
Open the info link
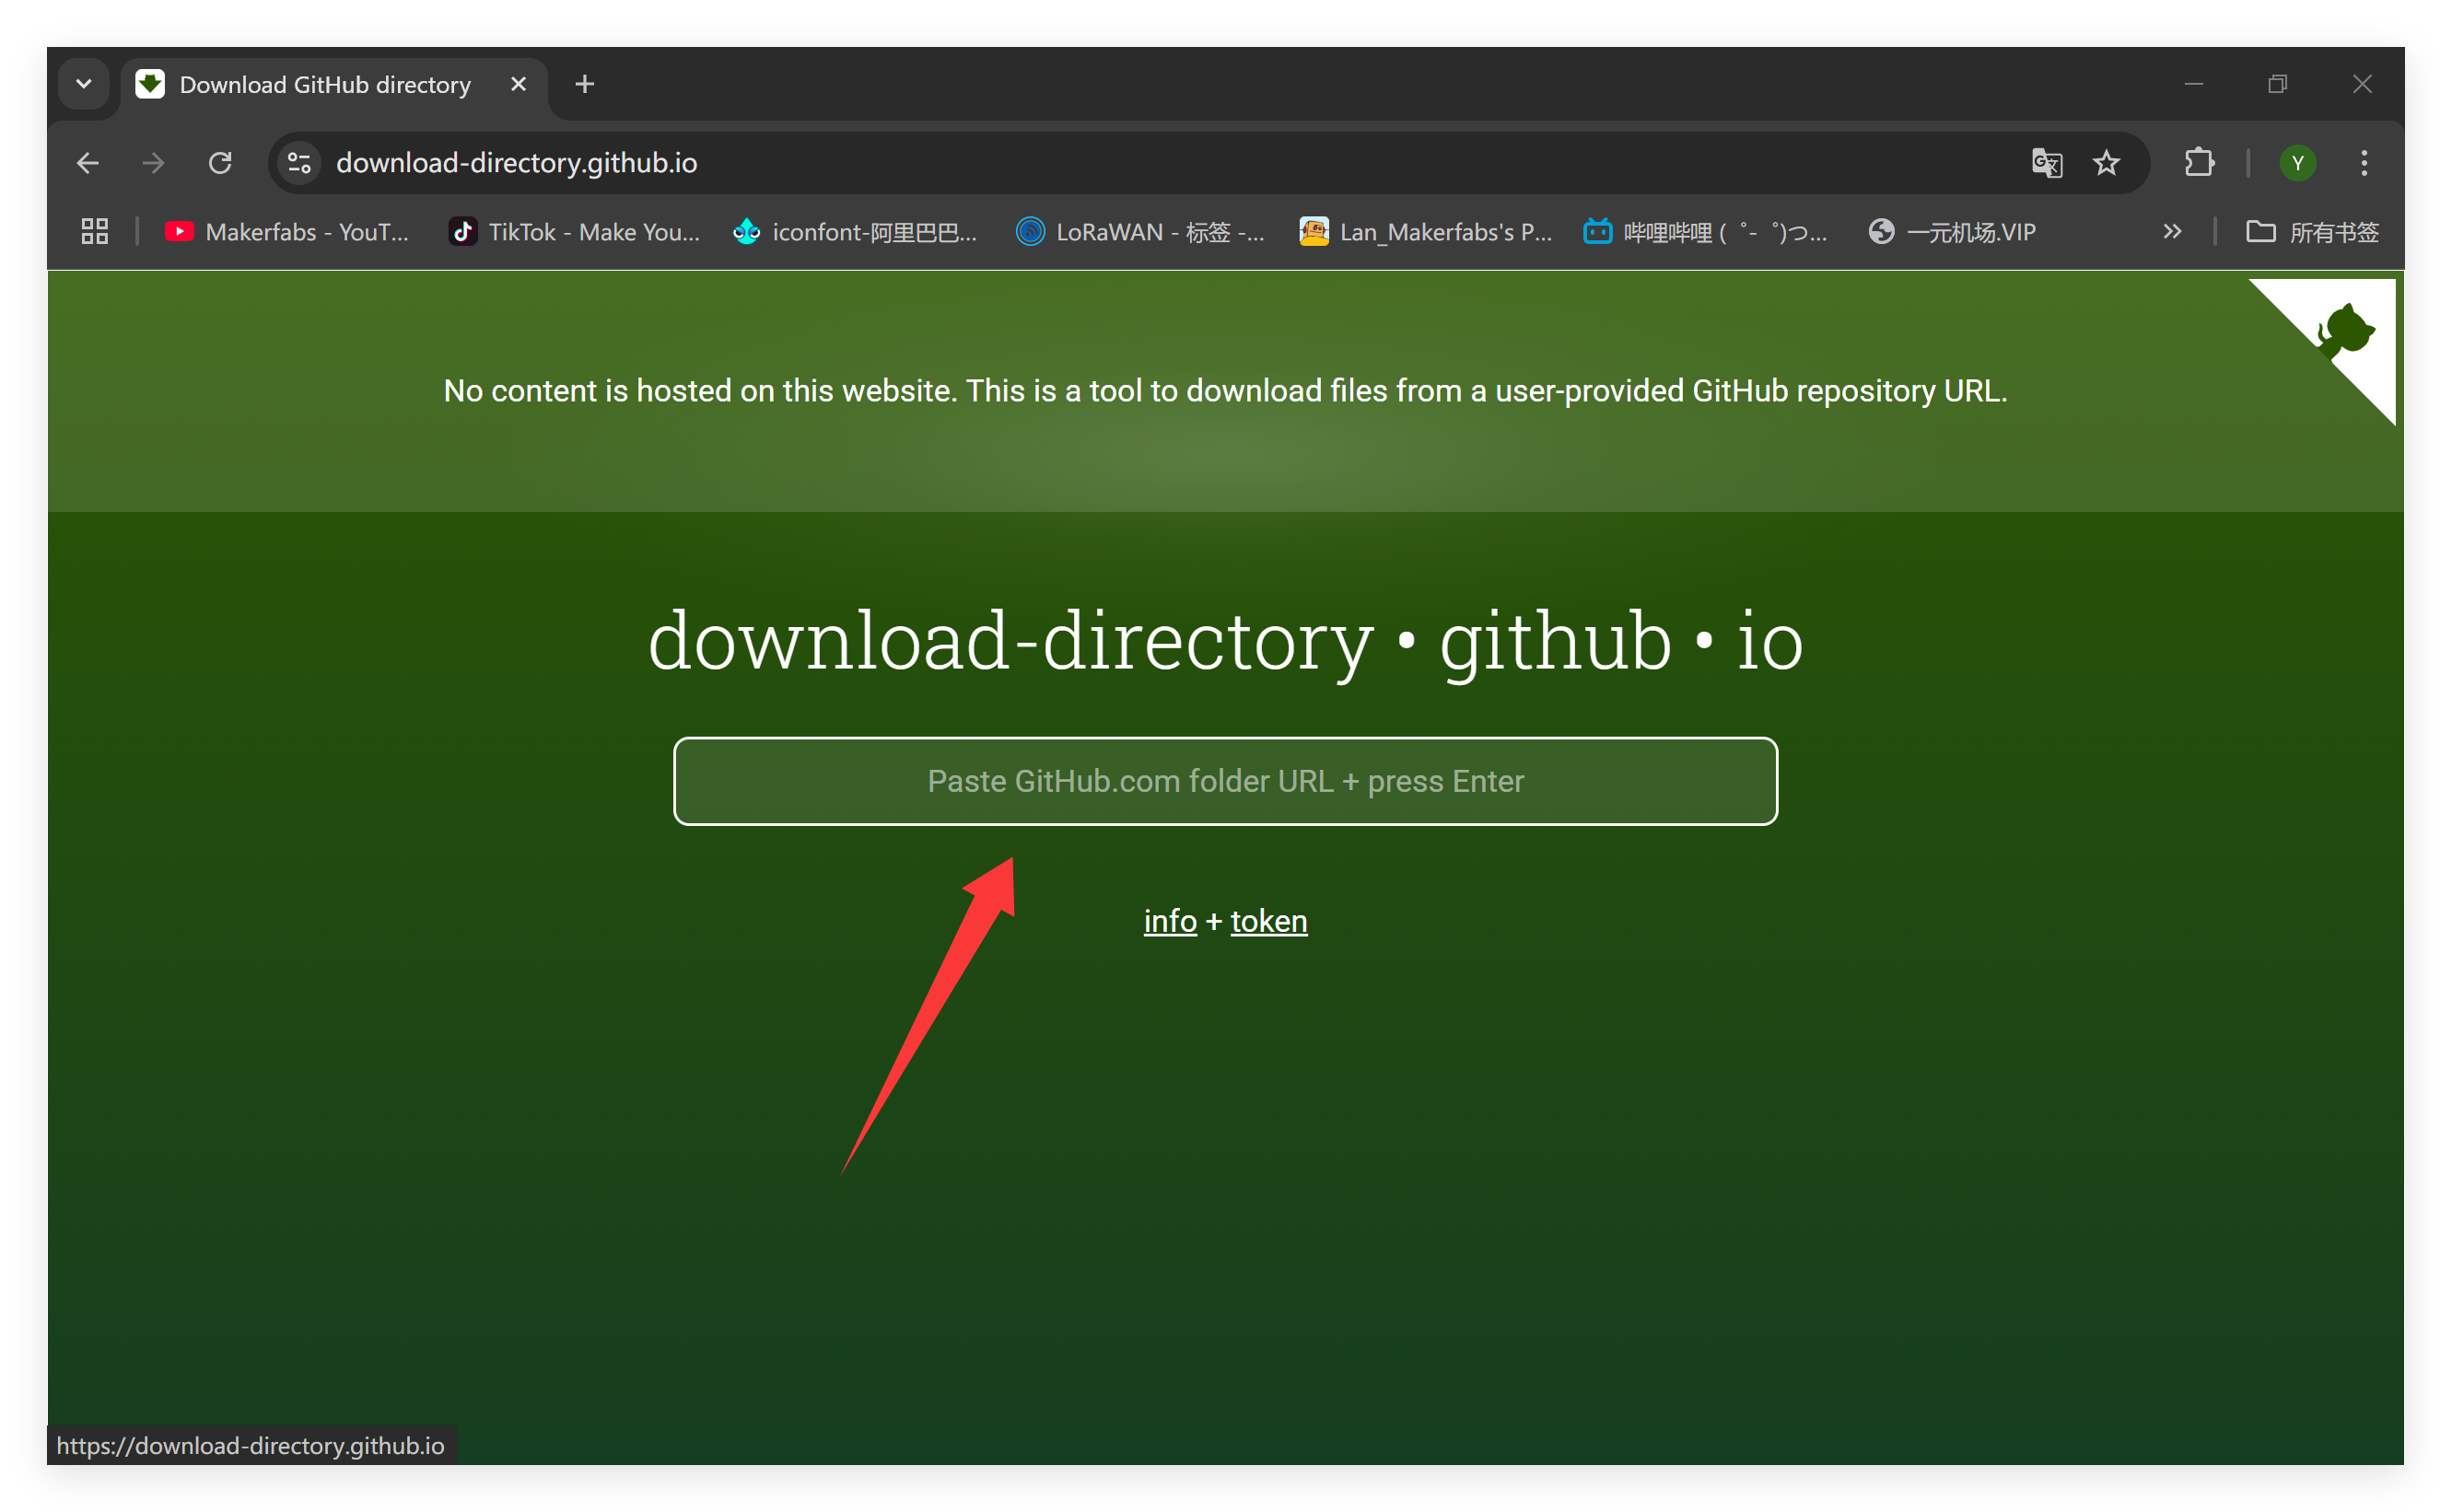[x=1170, y=921]
